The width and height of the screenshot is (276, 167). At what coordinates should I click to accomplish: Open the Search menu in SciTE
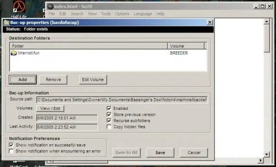point(77,14)
